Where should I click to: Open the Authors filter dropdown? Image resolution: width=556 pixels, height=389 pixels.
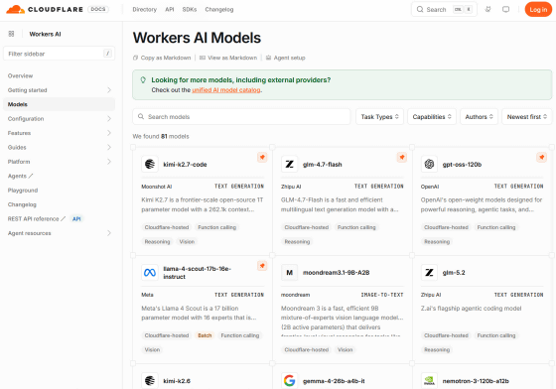[479, 116]
